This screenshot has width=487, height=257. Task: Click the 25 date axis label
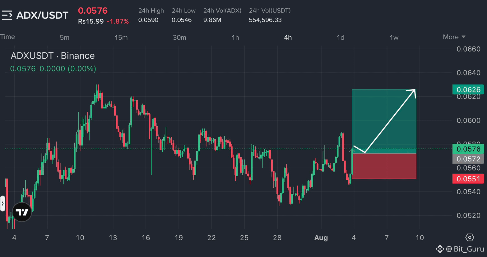tap(244, 238)
